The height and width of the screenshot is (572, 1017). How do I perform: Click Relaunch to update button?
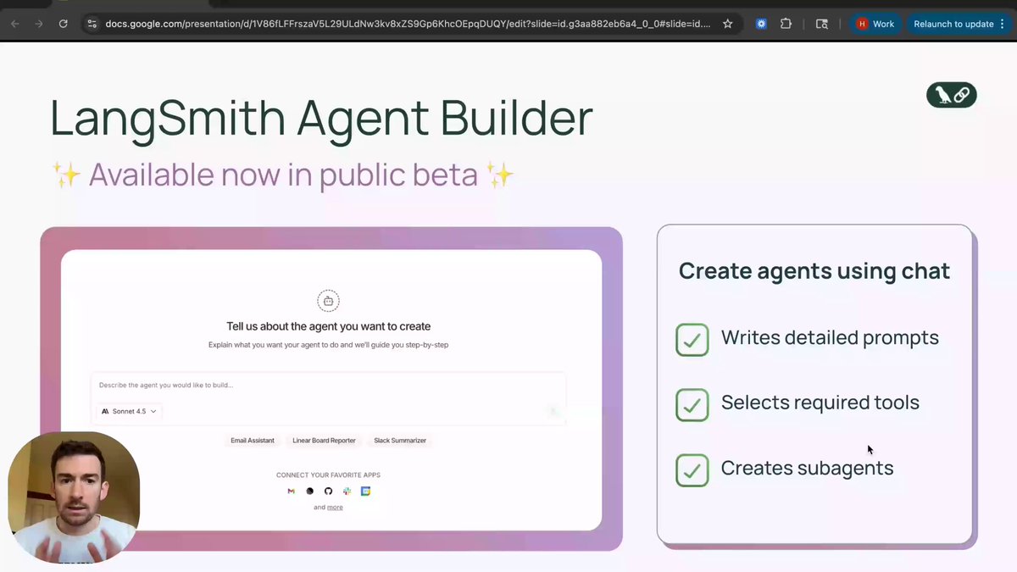point(953,24)
